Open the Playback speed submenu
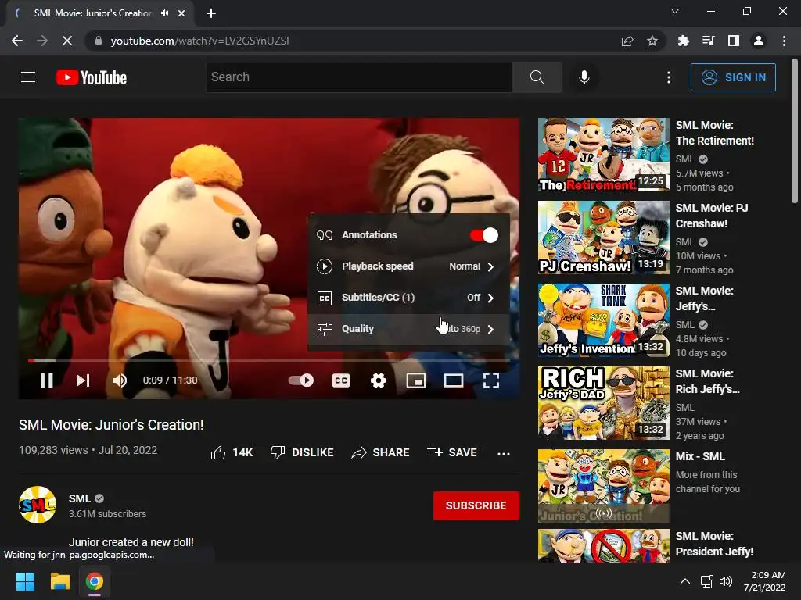 tap(408, 266)
